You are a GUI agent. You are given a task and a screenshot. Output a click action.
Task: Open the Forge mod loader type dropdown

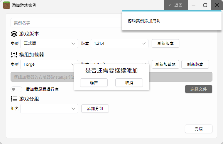click(x=49, y=64)
